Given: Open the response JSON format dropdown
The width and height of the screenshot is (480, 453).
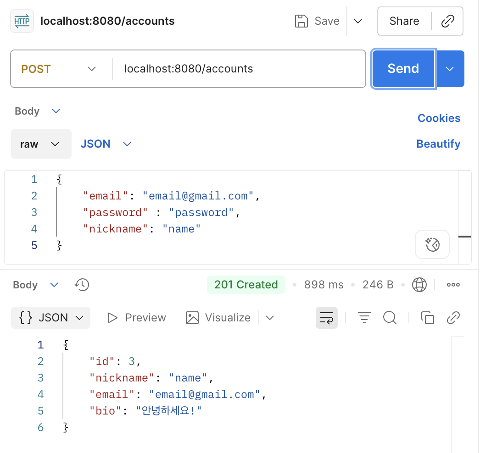Looking at the screenshot, I should pyautogui.click(x=51, y=318).
